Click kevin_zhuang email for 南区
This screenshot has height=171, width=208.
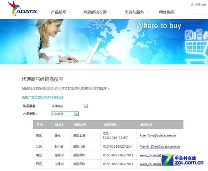tap(160, 155)
